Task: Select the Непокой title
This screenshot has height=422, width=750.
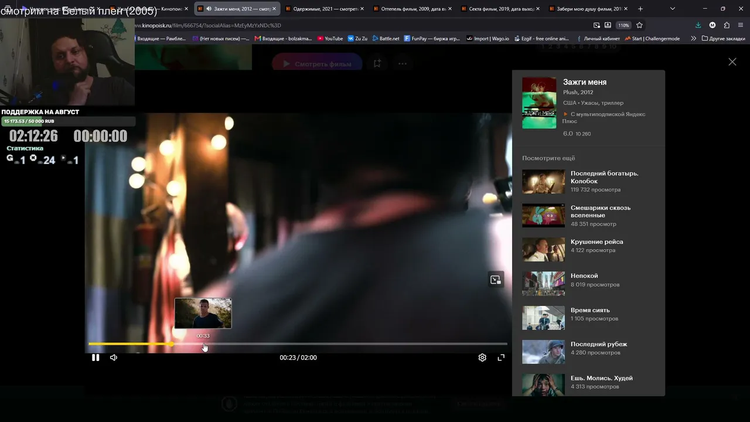Action: 584,275
